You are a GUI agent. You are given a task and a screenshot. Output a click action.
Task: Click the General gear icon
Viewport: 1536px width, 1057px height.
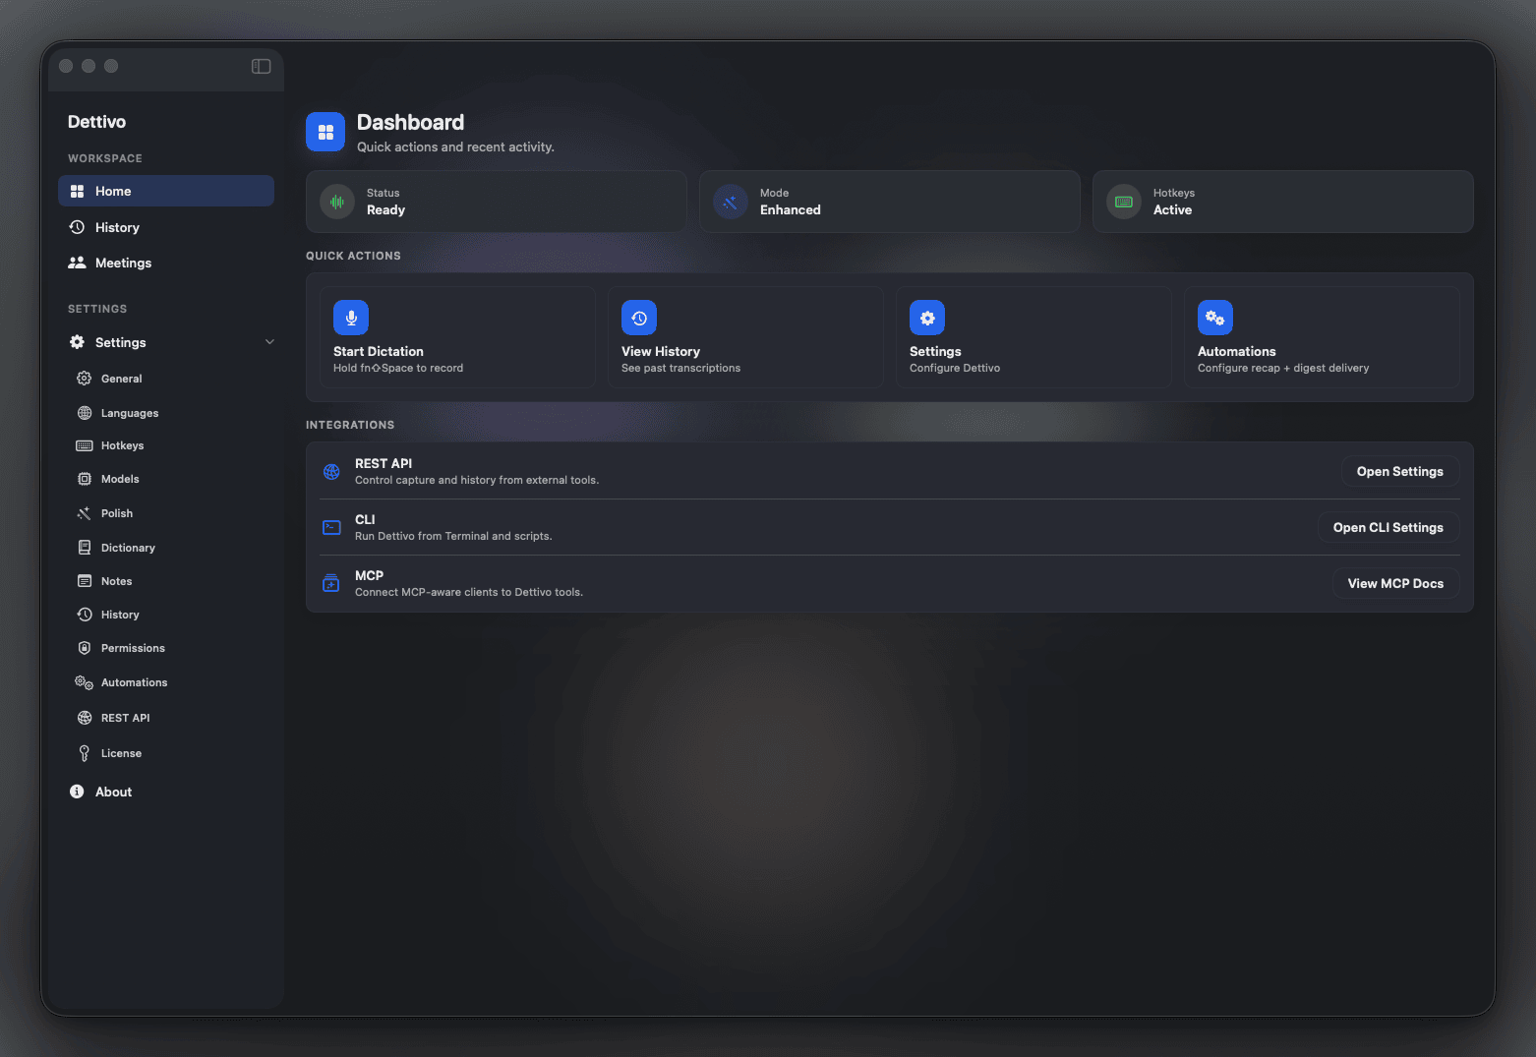click(85, 379)
